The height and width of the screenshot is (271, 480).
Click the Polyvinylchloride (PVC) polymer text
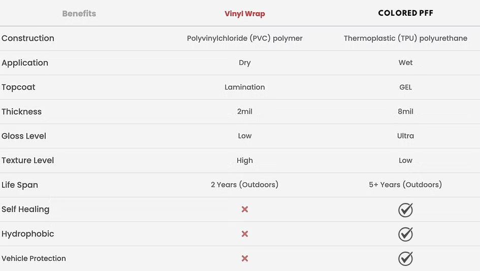click(245, 38)
